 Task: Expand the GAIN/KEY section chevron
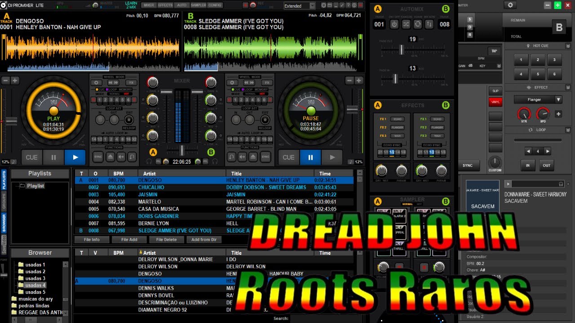[499, 66]
